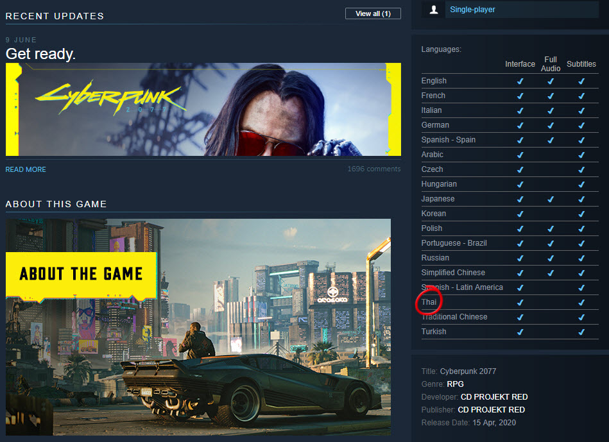The image size is (609, 442).
Task: Click the Traditional Chinese row label
Action: 454,317
